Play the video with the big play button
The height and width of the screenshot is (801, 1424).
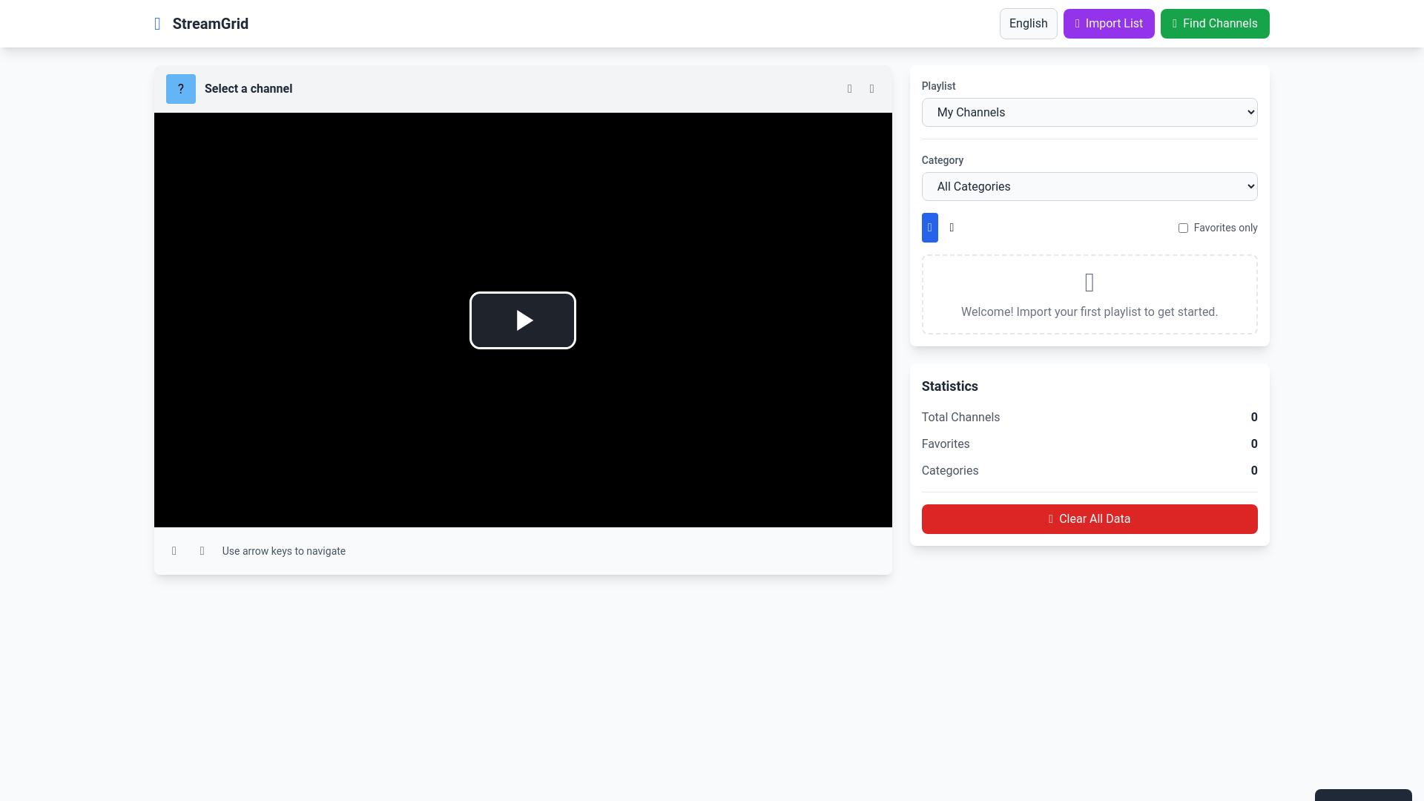pos(523,320)
